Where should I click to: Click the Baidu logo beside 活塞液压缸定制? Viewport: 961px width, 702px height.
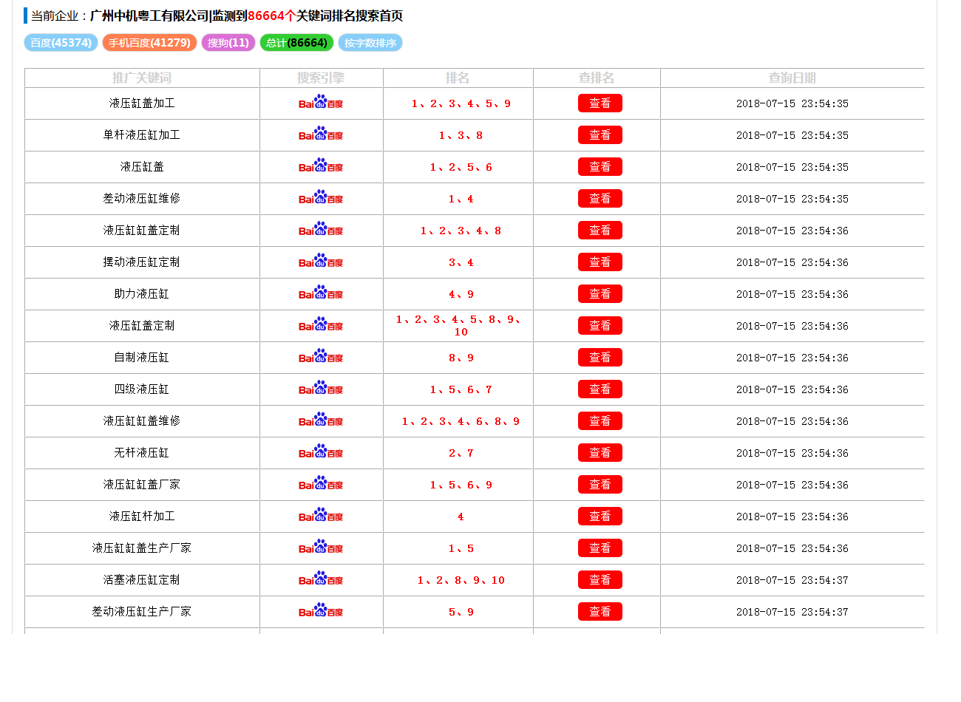tap(321, 579)
